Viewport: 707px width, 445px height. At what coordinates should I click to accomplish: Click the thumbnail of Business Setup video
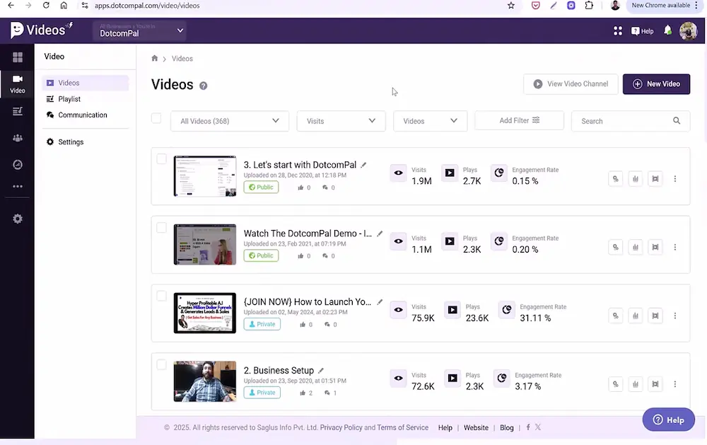[x=205, y=381]
